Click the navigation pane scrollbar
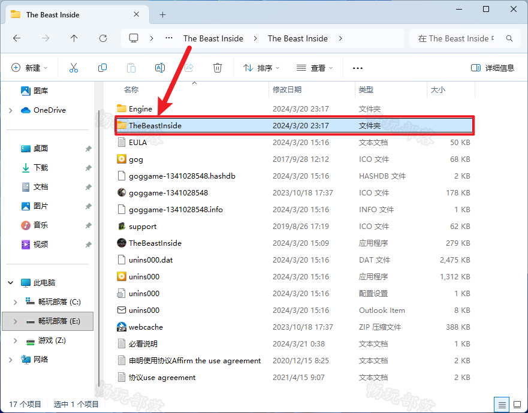Viewport: 528px width, 413px height. (99, 249)
